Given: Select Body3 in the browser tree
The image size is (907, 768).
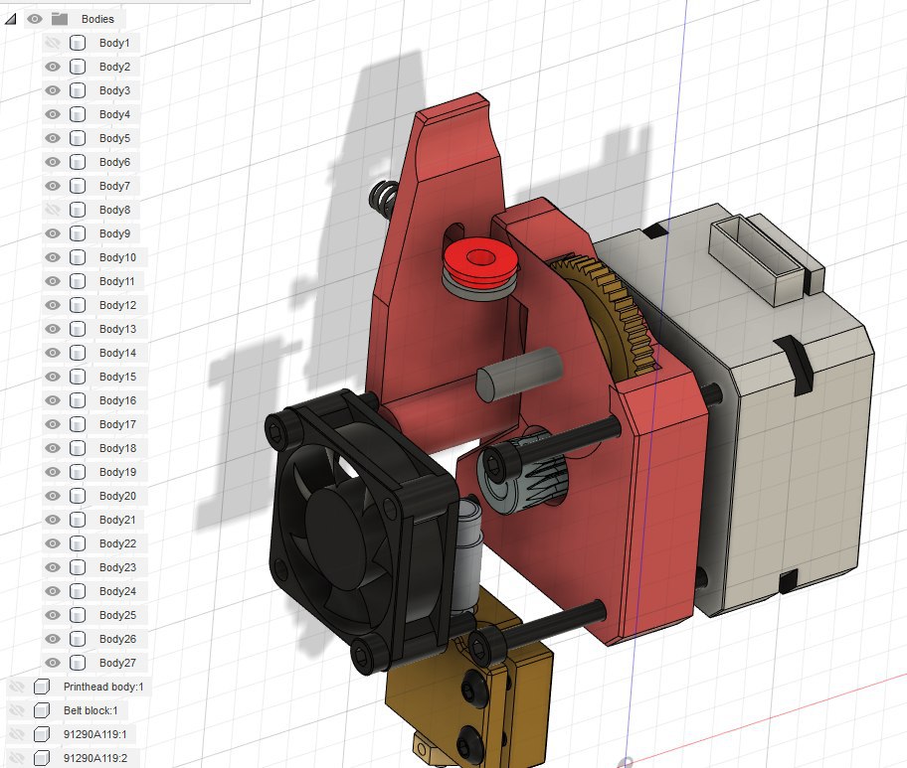Looking at the screenshot, I should [114, 90].
